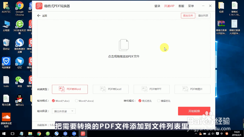Open the todo text file

tap(6, 82)
